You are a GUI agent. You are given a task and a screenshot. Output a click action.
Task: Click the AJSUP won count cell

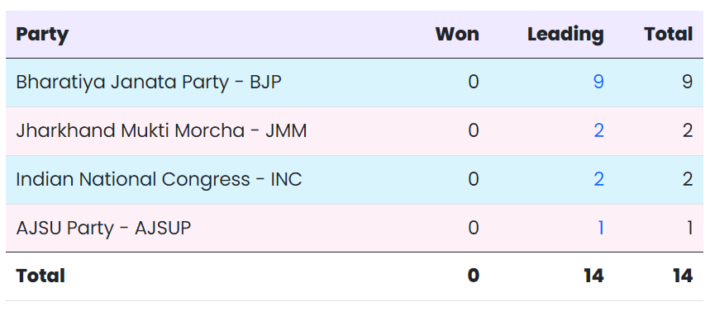[473, 229]
